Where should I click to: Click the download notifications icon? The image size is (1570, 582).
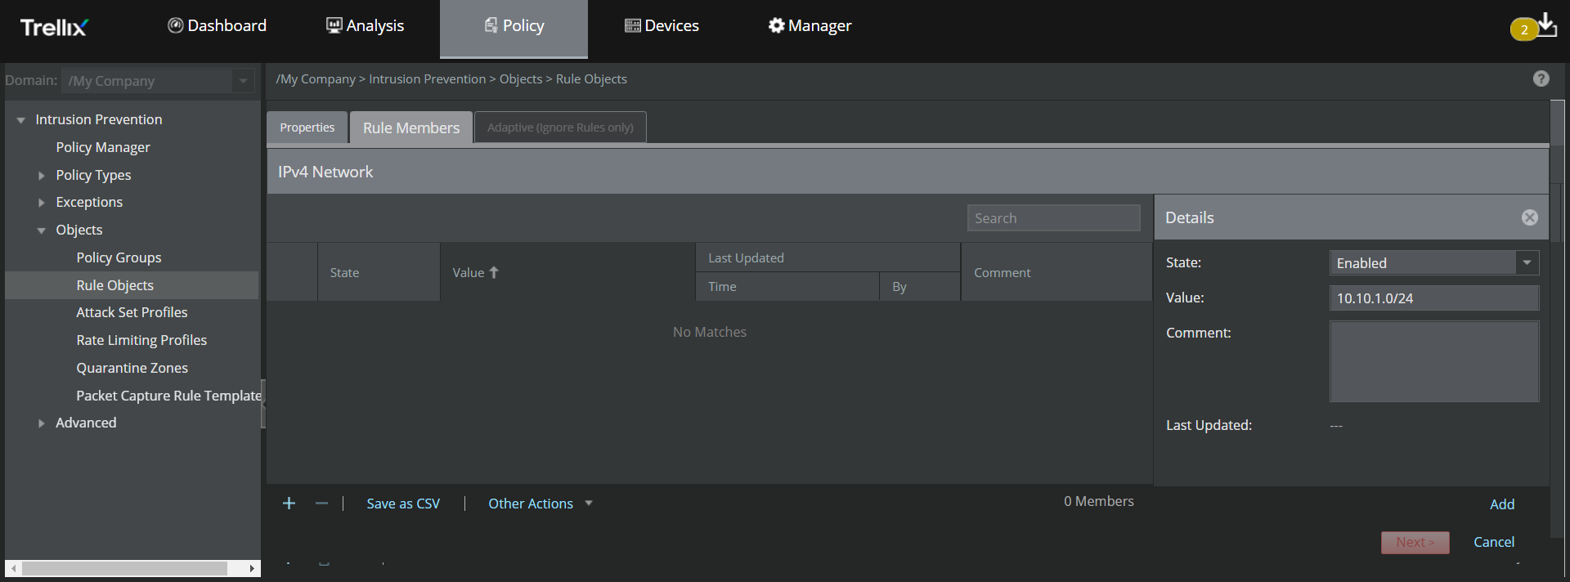(1547, 24)
